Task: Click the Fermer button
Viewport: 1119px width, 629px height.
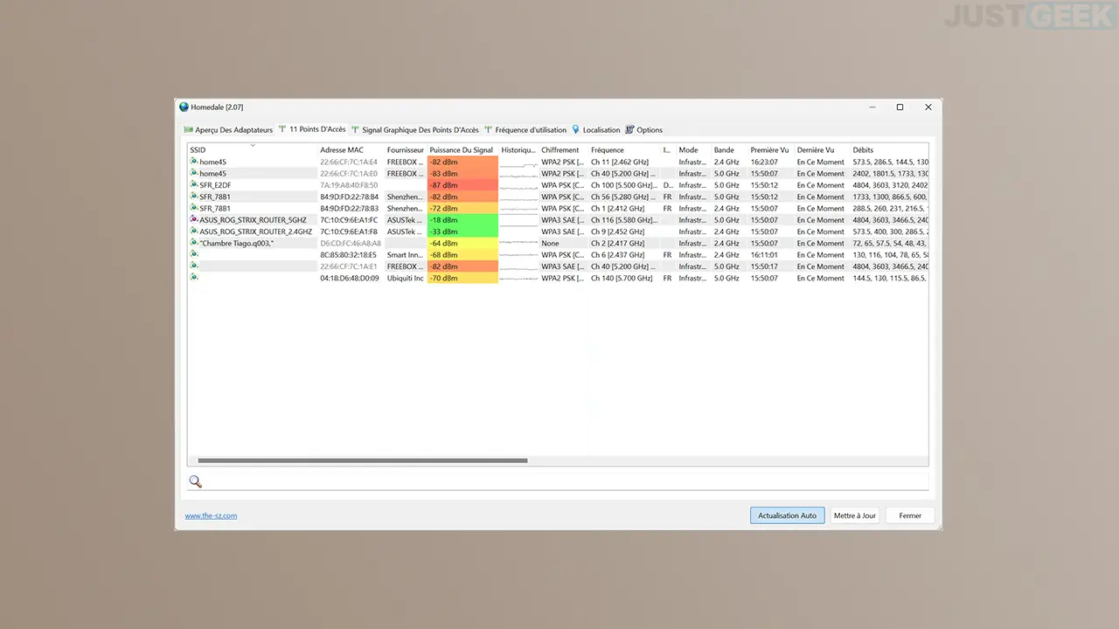Action: point(910,515)
